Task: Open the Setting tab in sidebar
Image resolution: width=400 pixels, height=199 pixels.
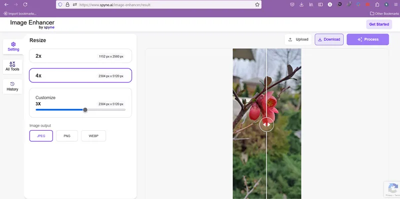Action: [x=13, y=46]
